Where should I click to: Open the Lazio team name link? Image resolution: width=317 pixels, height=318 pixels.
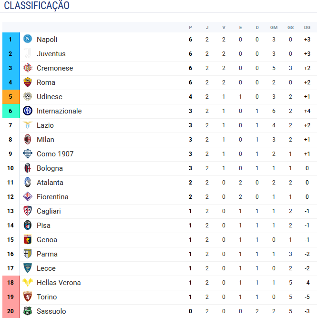45,125
